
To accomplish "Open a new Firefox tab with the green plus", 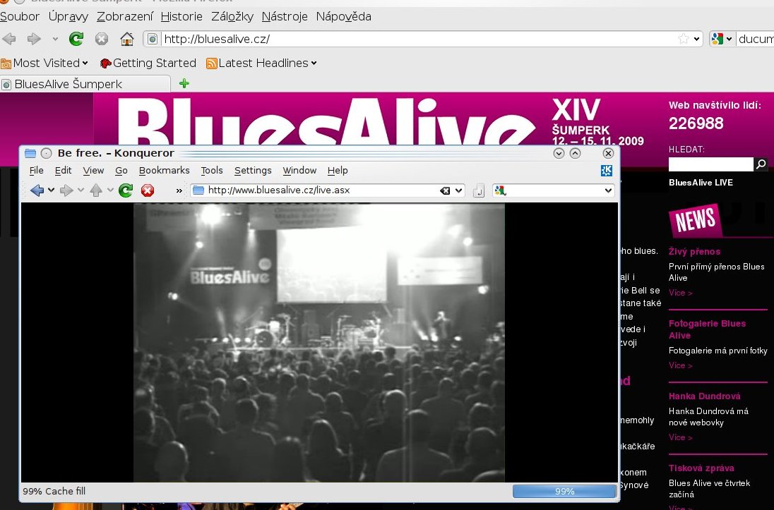I will click(x=184, y=84).
